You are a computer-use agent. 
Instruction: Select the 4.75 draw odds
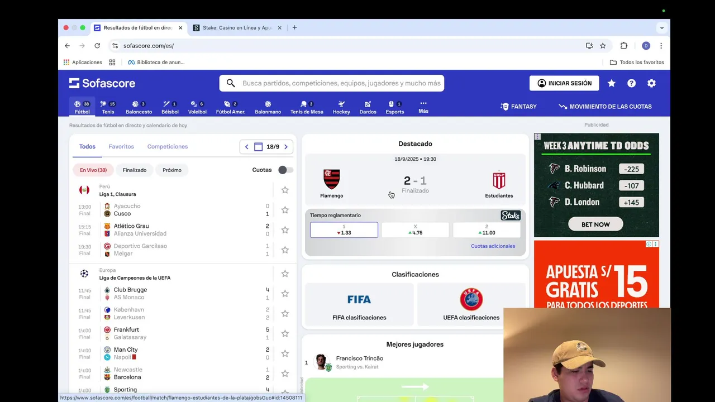pos(415,229)
